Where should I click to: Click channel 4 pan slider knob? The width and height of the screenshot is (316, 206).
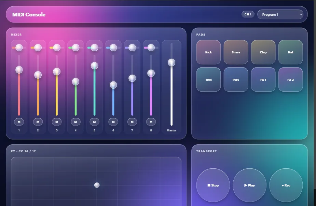75,48
